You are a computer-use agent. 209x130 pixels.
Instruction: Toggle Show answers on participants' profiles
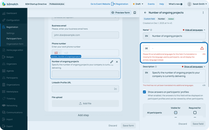click(144, 92)
